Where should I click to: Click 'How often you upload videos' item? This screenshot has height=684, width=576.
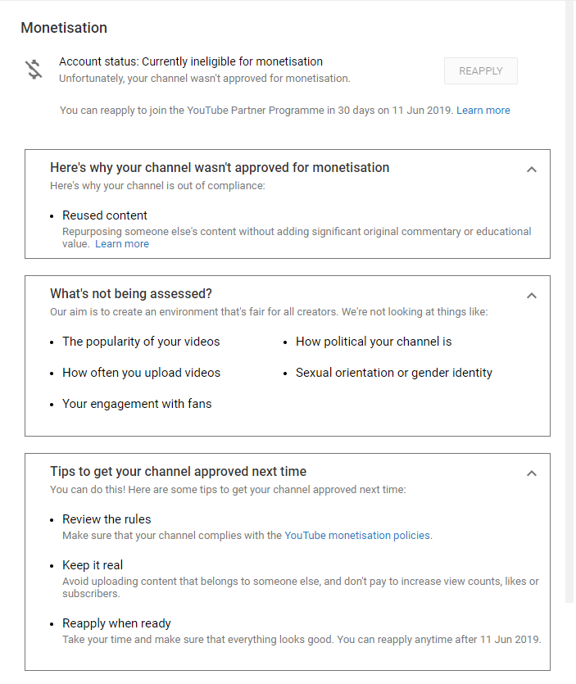coord(142,373)
